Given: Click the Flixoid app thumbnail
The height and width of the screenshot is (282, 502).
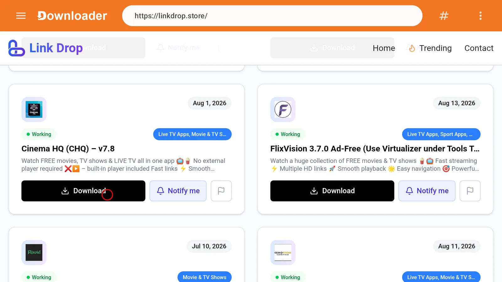Looking at the screenshot, I should pyautogui.click(x=34, y=253).
